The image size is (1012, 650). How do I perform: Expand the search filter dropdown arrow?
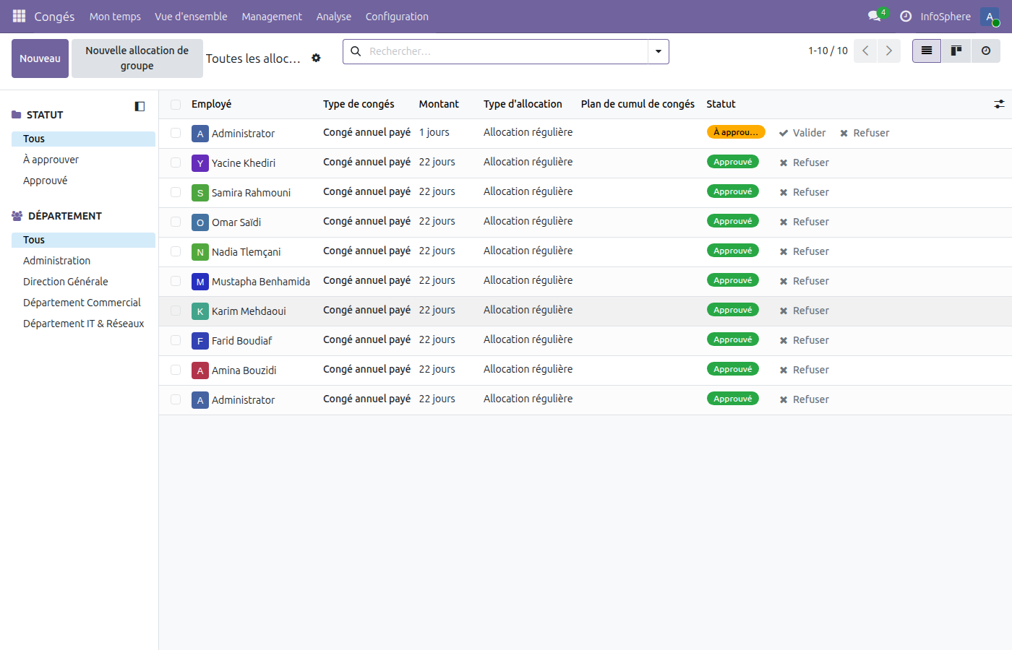tap(658, 51)
